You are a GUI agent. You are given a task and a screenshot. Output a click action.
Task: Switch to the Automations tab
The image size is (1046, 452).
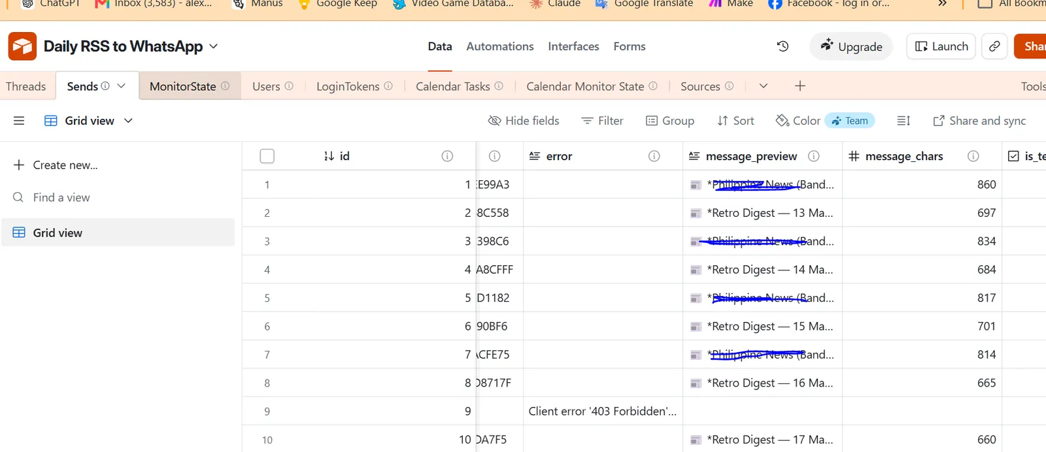(x=500, y=46)
